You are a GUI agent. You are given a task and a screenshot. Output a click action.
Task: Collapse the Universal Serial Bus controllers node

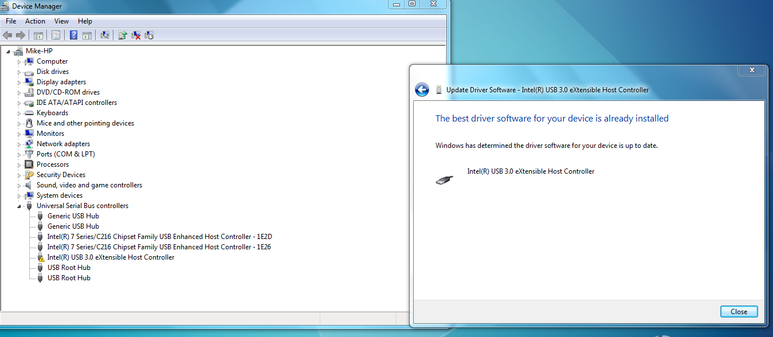pyautogui.click(x=19, y=206)
